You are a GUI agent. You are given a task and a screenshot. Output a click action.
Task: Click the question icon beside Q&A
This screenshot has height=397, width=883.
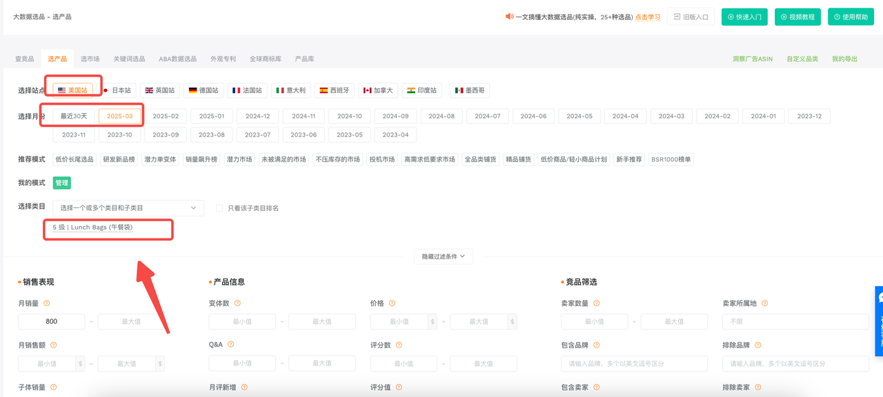click(231, 345)
